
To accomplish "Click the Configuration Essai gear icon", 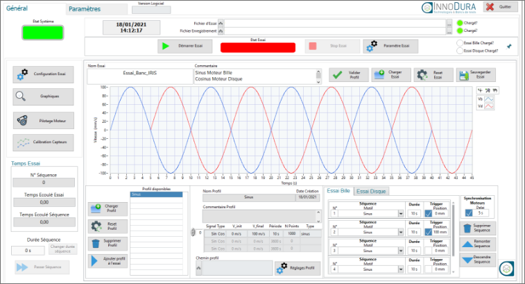I will pos(22,74).
